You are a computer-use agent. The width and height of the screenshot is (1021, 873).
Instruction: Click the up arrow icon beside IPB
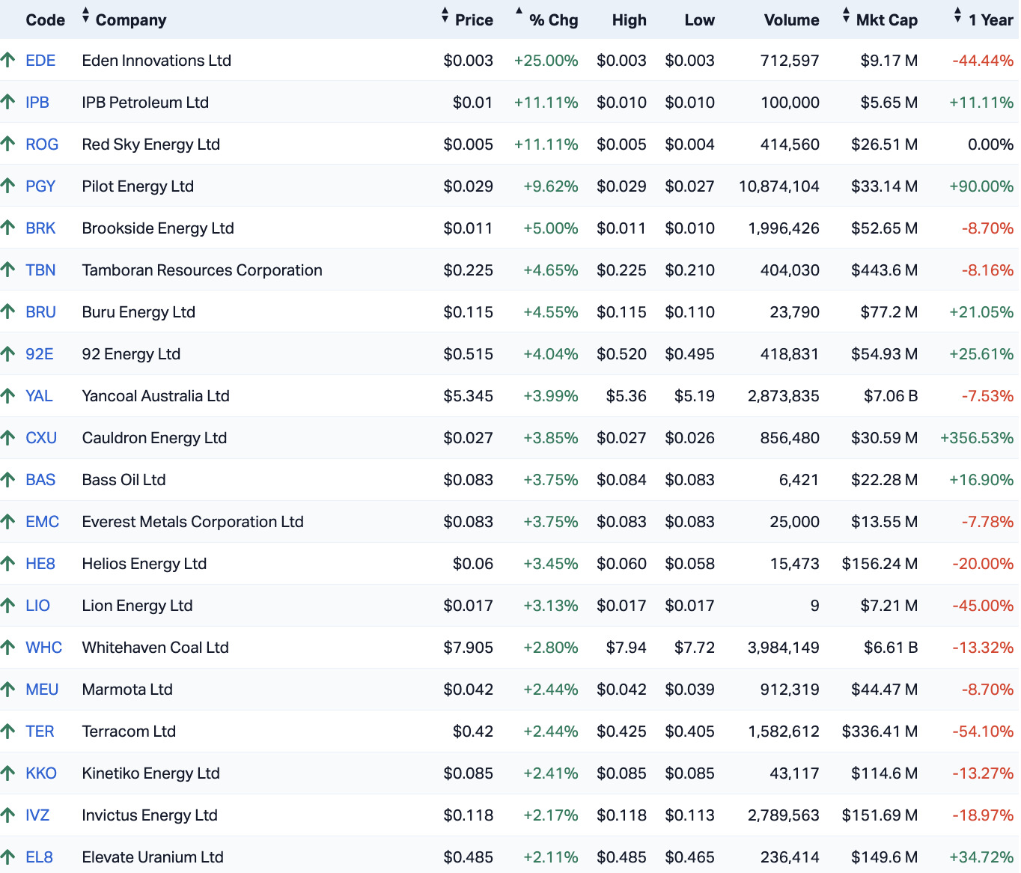(x=7, y=102)
